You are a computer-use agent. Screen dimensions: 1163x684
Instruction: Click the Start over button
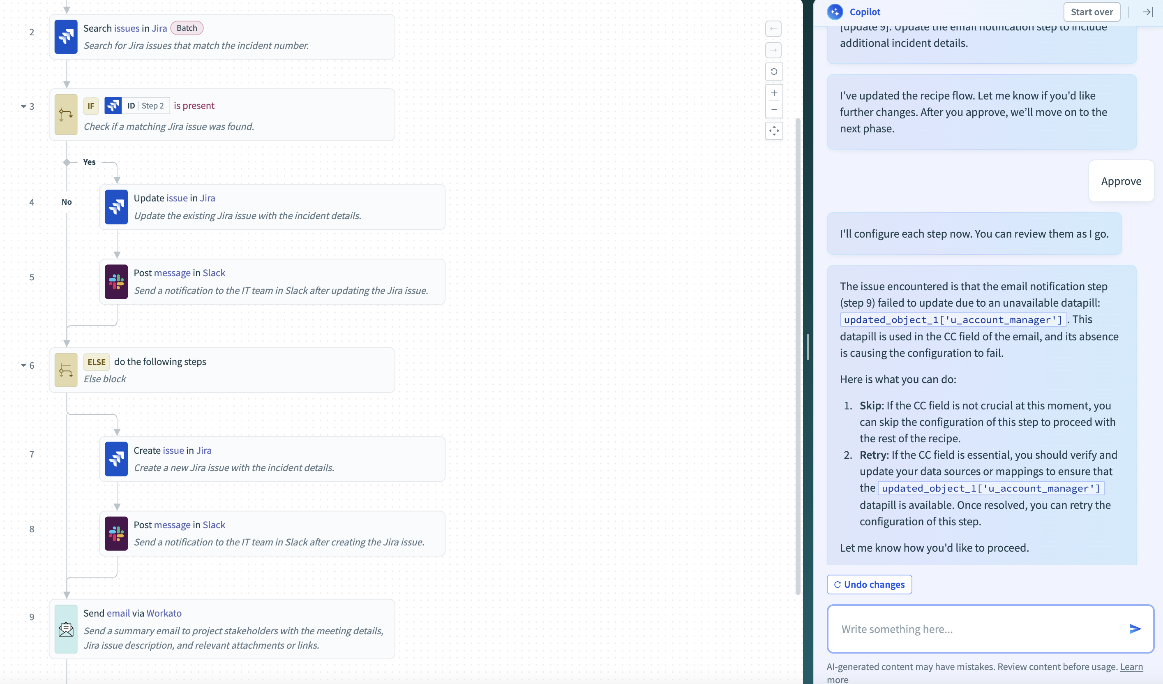(x=1091, y=12)
